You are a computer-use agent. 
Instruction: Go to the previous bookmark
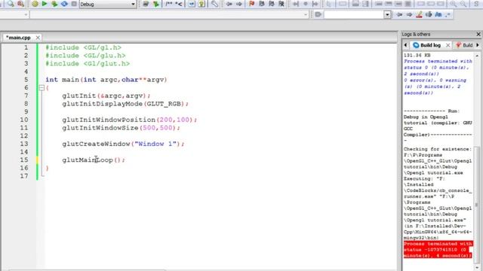tap(262, 4)
